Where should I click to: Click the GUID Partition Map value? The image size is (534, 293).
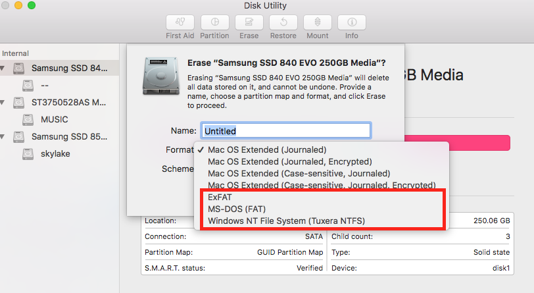[x=290, y=252]
